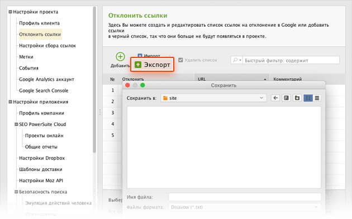Select Проекты онлайн tree item
The width and height of the screenshot is (352, 219).
(x=44, y=135)
